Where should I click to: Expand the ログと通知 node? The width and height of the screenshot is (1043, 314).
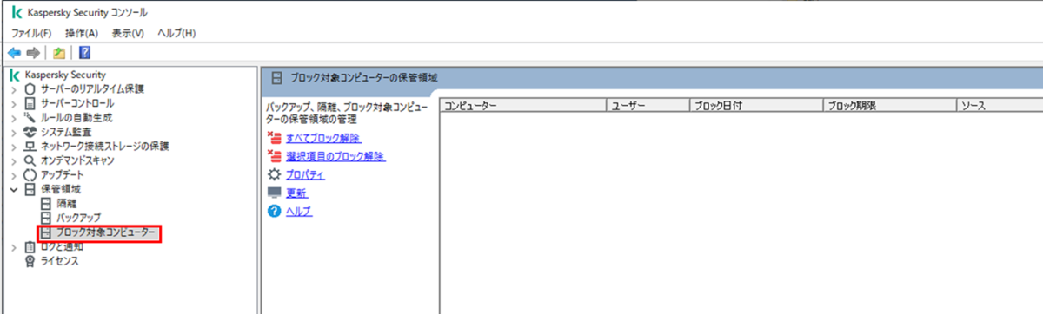tap(13, 247)
